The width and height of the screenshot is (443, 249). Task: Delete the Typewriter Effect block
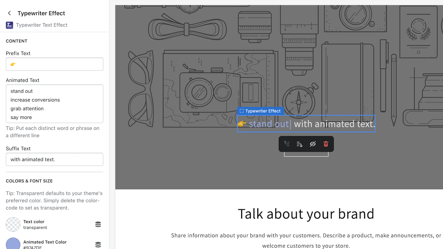(x=326, y=144)
